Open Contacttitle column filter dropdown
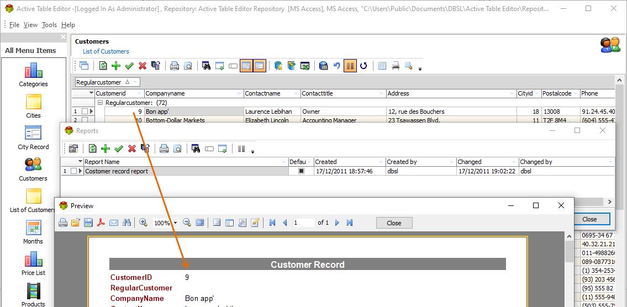Image resolution: width=627 pixels, height=307 pixels. pos(382,93)
